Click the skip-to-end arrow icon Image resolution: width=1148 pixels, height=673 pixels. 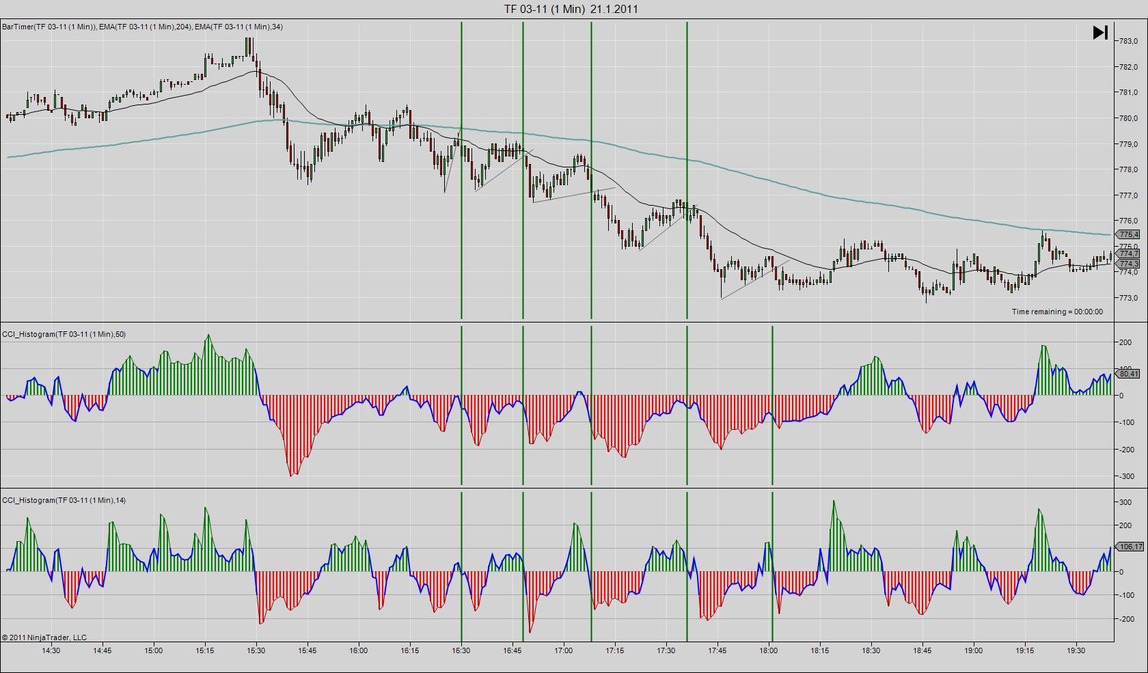point(1100,32)
